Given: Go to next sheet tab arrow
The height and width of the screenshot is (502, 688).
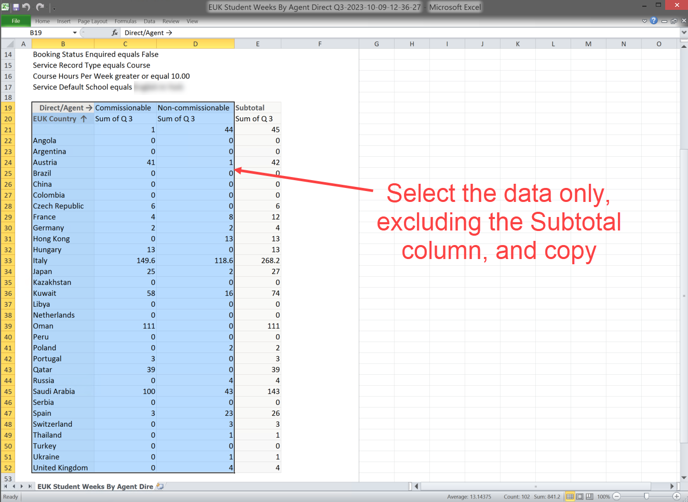Looking at the screenshot, I should tap(21, 486).
